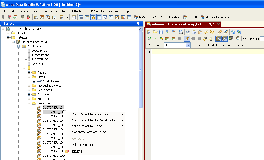Click the Redo arrow icon
This screenshot has height=160, width=264.
point(212,32)
